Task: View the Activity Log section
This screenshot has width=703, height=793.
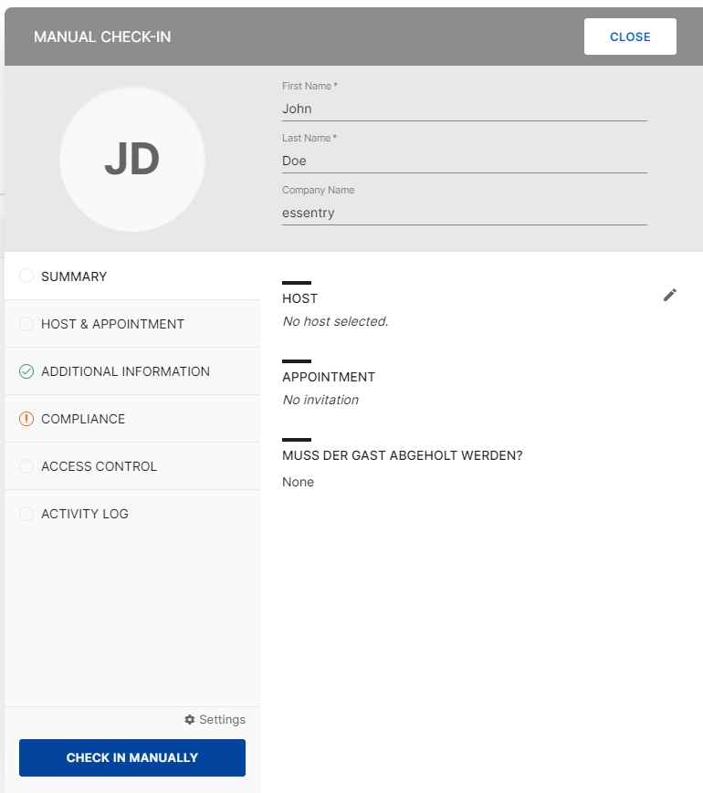Action: 132,514
